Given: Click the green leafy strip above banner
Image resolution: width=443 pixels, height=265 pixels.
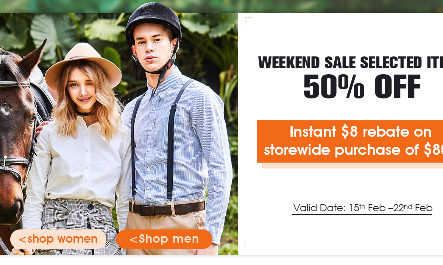Looking at the screenshot, I should pyautogui.click(x=221, y=6).
